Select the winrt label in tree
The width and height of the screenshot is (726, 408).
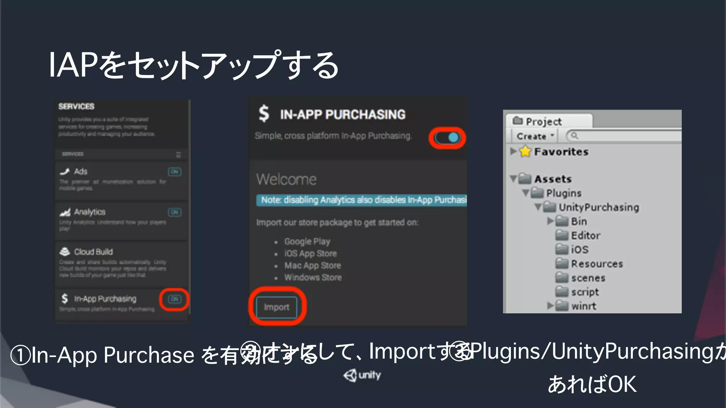pos(584,306)
